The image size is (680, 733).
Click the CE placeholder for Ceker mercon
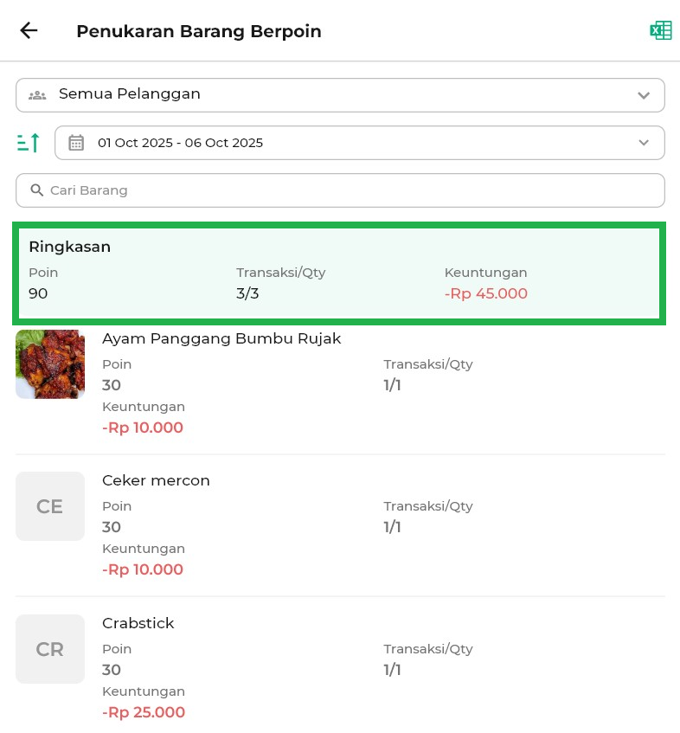tap(50, 506)
